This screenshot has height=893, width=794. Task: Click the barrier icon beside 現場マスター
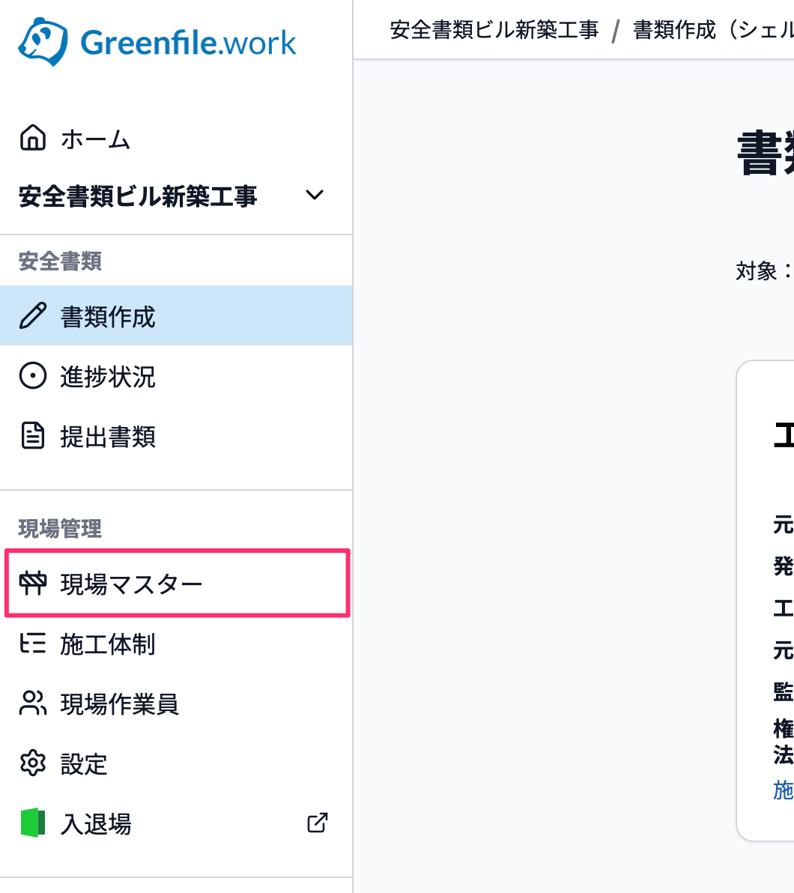click(x=33, y=583)
